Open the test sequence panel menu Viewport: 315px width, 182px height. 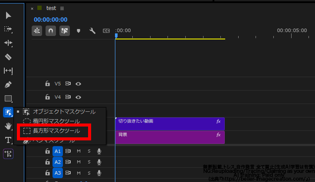click(62, 8)
